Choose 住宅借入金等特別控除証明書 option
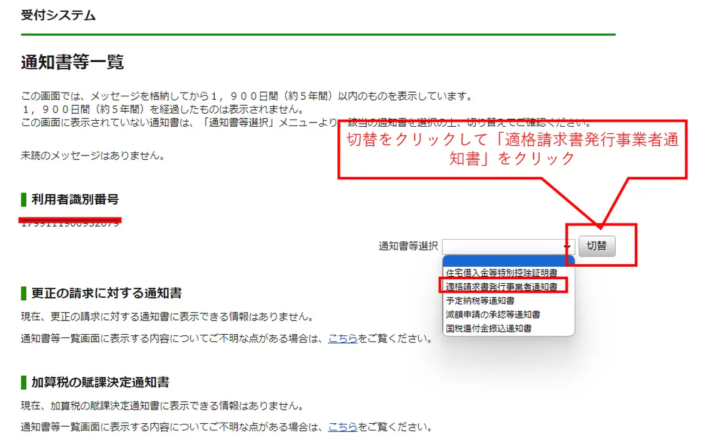Viewport: 718px width, 443px height. tap(501, 273)
